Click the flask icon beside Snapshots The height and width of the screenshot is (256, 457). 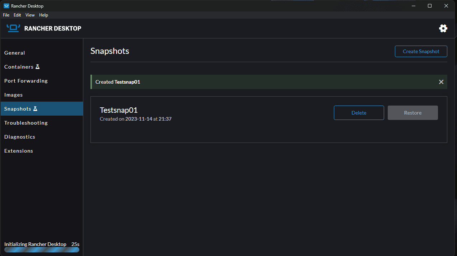click(x=35, y=109)
